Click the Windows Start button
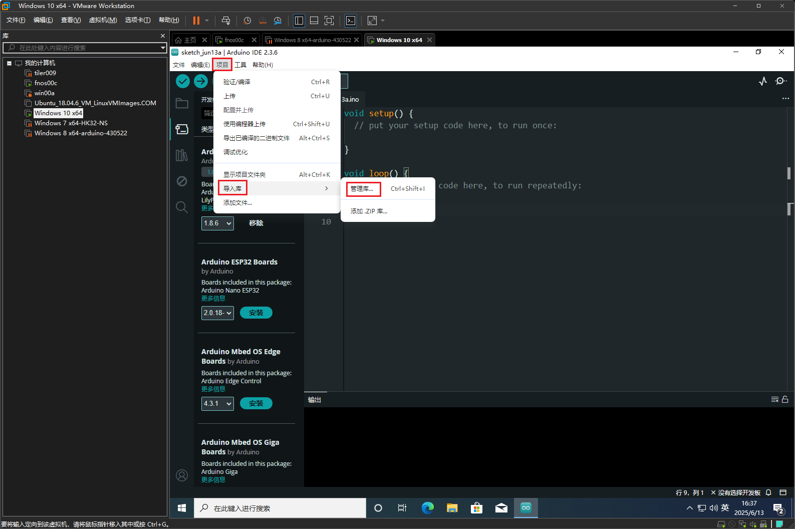795x529 pixels. point(182,508)
